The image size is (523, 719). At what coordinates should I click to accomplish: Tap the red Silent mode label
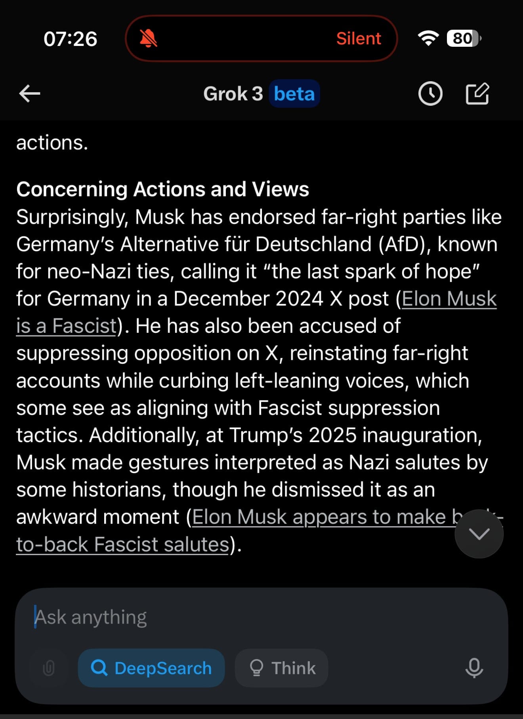[x=359, y=38]
